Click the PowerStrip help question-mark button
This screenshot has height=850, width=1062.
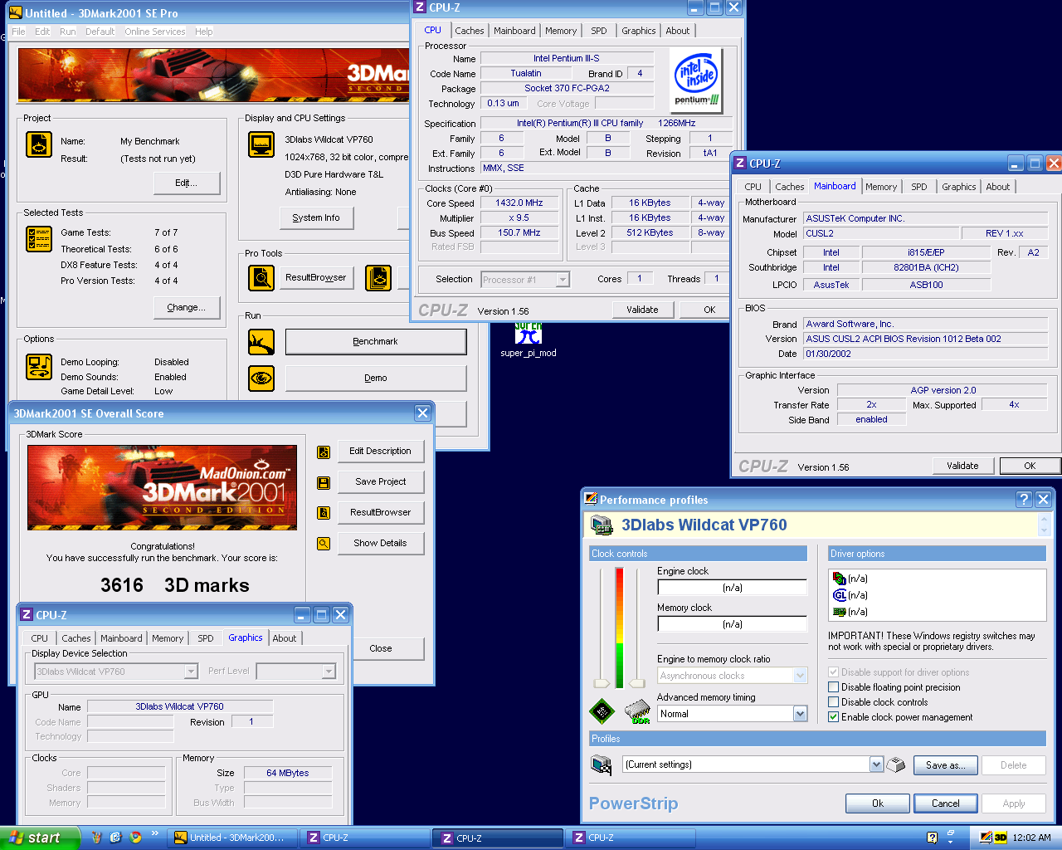click(1024, 499)
